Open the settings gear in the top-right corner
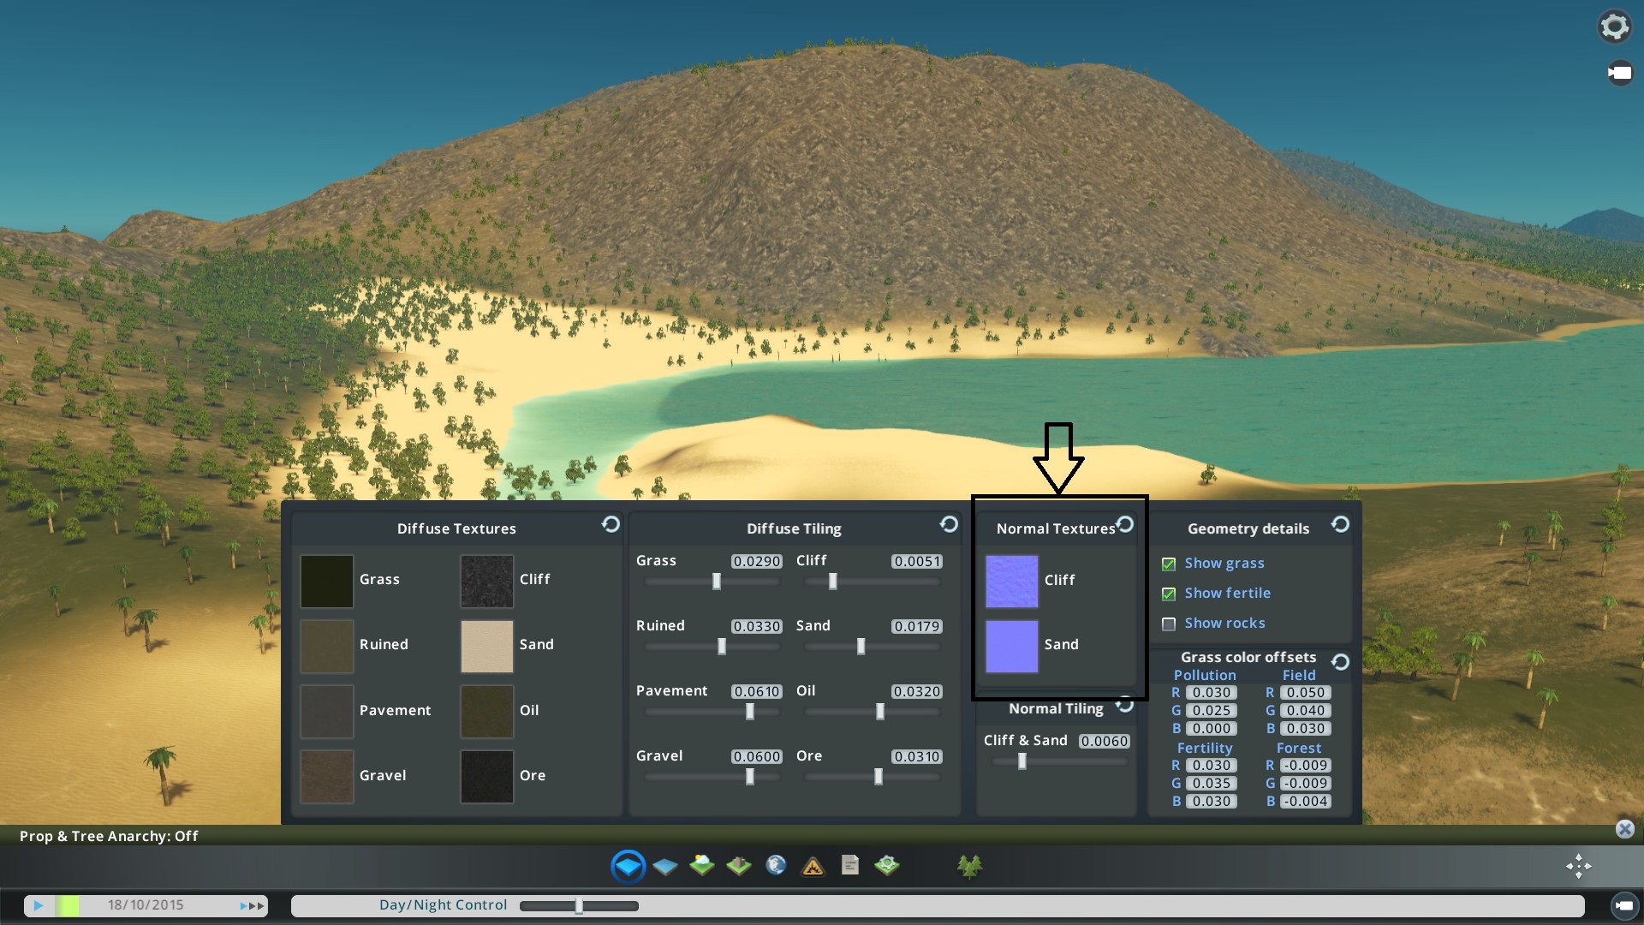This screenshot has width=1644, height=925. 1615,26
